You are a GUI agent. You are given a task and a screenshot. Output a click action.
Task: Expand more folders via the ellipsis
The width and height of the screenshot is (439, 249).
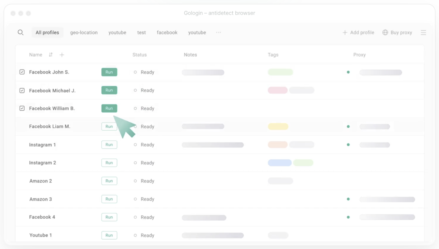coord(218,33)
